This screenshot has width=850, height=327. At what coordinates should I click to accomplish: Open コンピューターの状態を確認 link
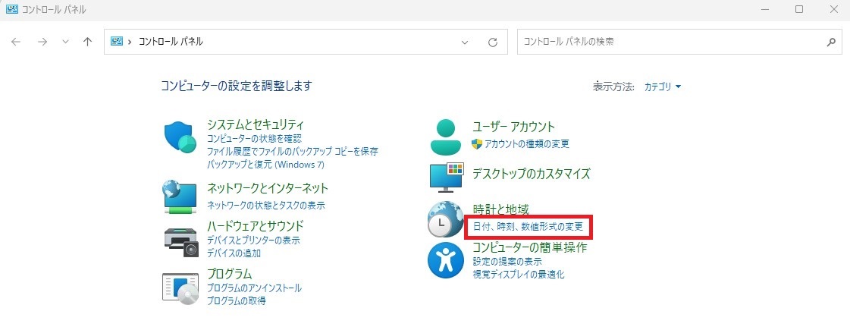254,139
